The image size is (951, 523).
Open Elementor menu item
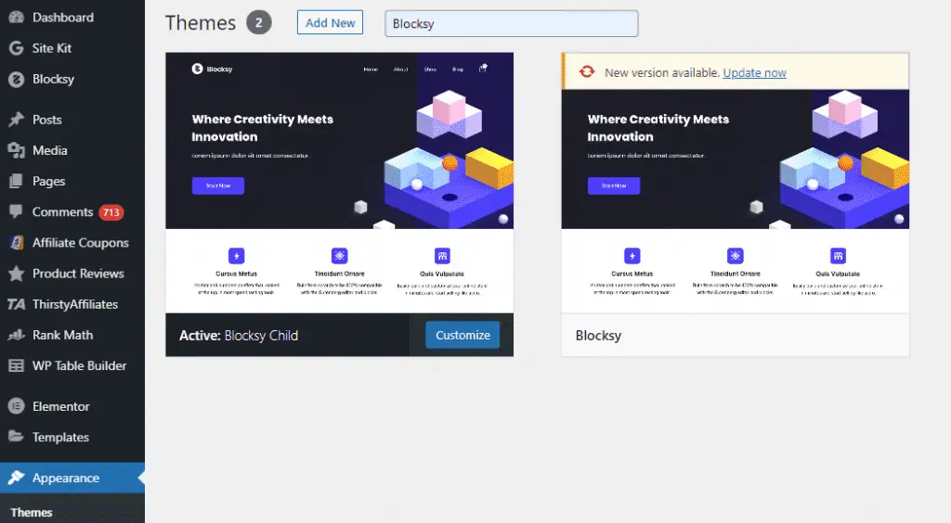(x=72, y=406)
